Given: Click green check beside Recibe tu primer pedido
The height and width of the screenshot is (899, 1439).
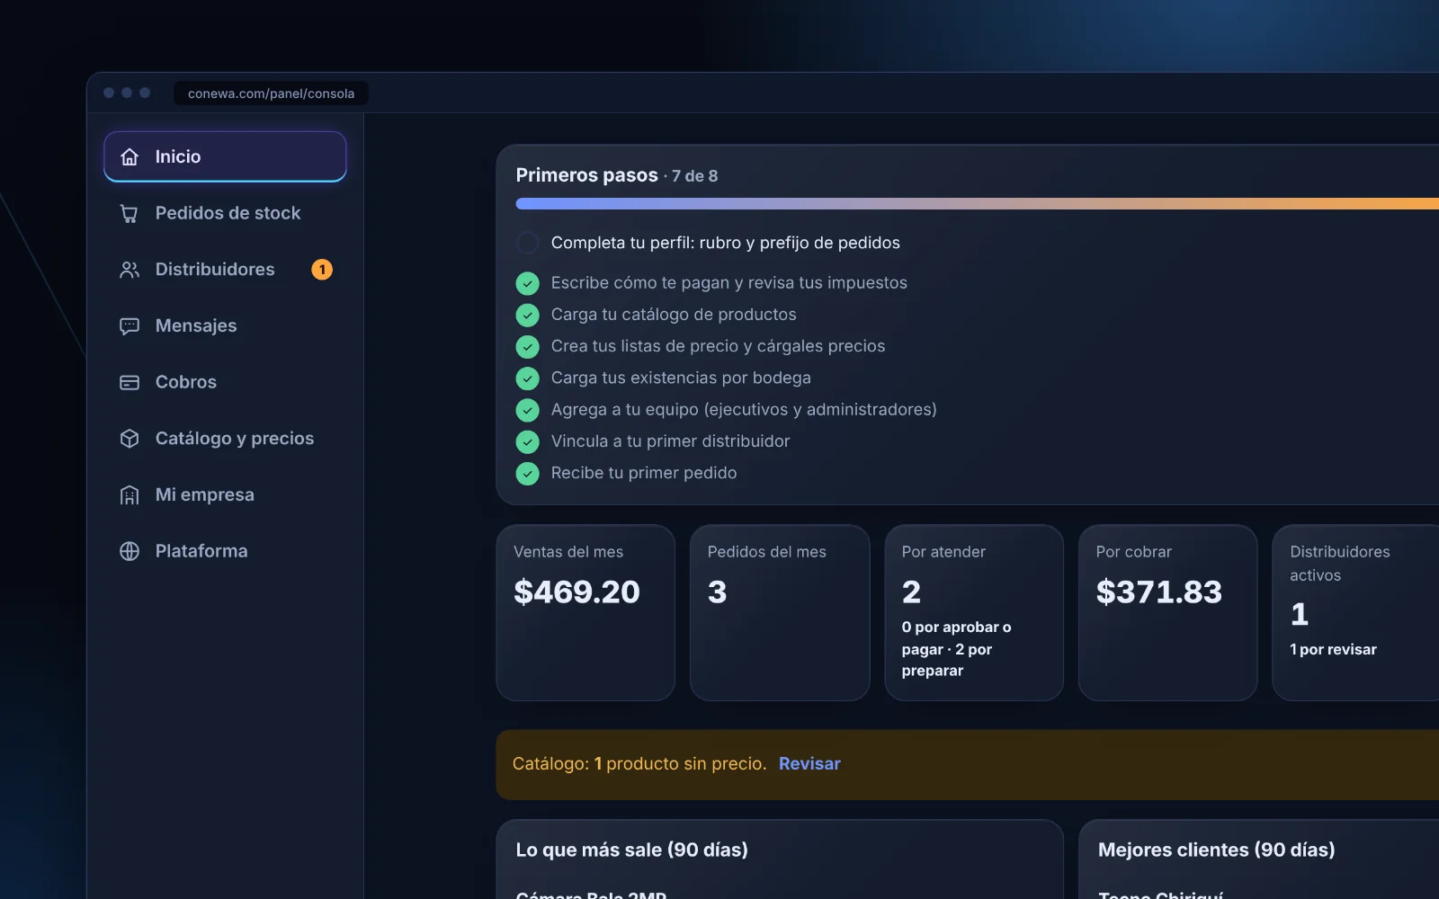Looking at the screenshot, I should coord(528,473).
